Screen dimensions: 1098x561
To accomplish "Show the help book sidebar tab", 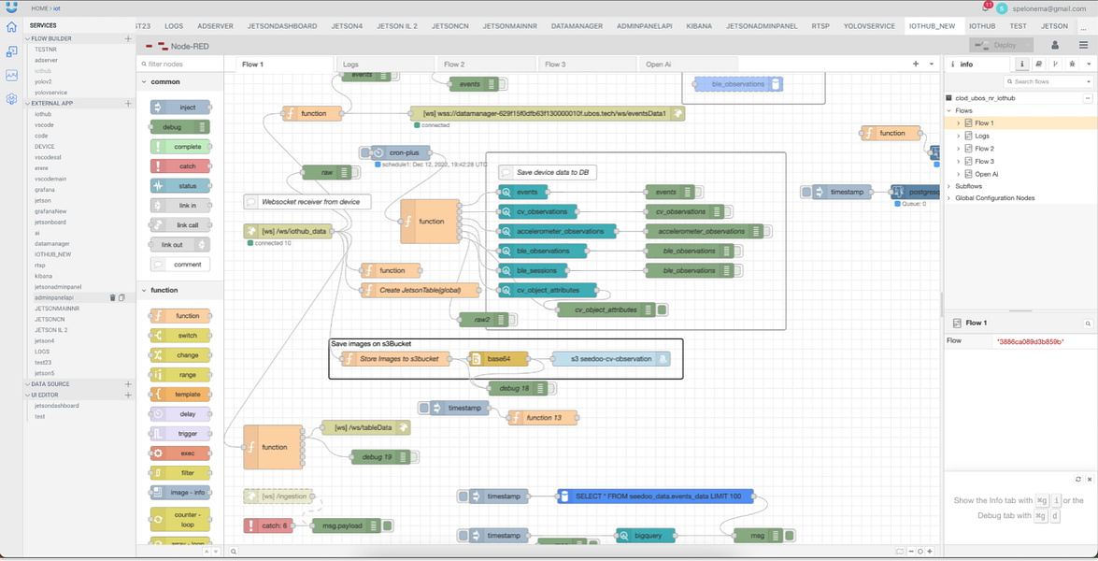I will pos(1038,64).
